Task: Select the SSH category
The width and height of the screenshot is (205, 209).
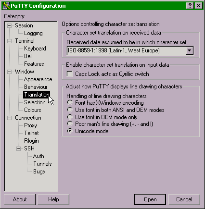Action: [x=29, y=148]
